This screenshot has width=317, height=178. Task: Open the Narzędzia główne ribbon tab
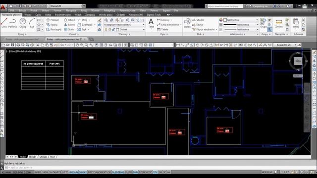[11, 15]
